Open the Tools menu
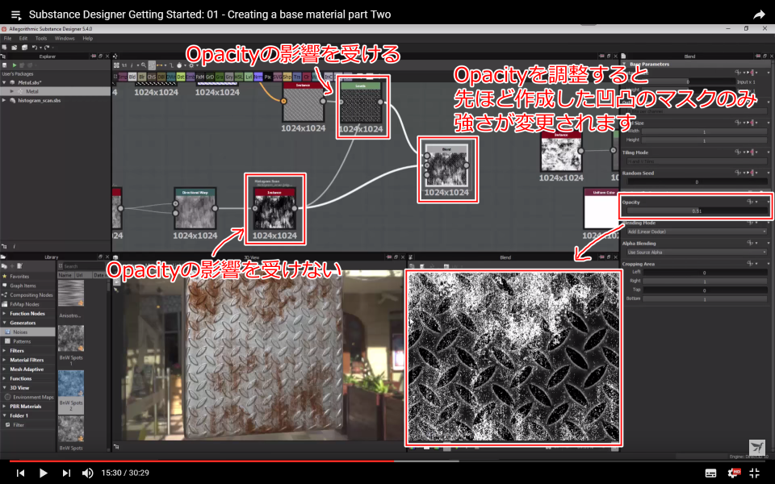The height and width of the screenshot is (484, 775). (41, 39)
